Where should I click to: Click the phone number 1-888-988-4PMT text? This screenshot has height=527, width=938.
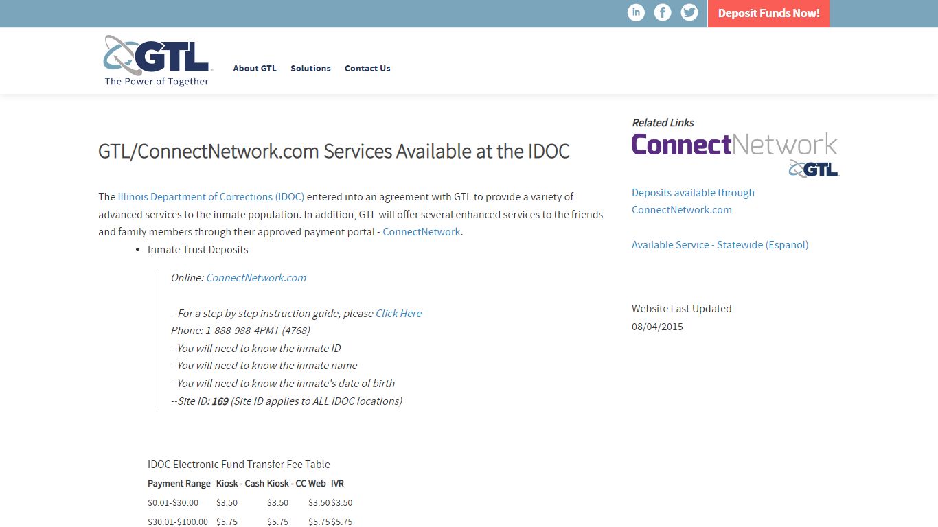click(x=240, y=331)
